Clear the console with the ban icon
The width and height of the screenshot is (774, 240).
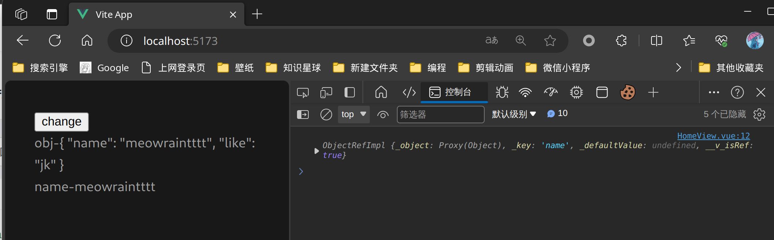click(x=326, y=115)
